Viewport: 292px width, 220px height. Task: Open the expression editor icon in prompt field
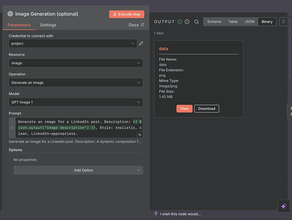(139, 135)
